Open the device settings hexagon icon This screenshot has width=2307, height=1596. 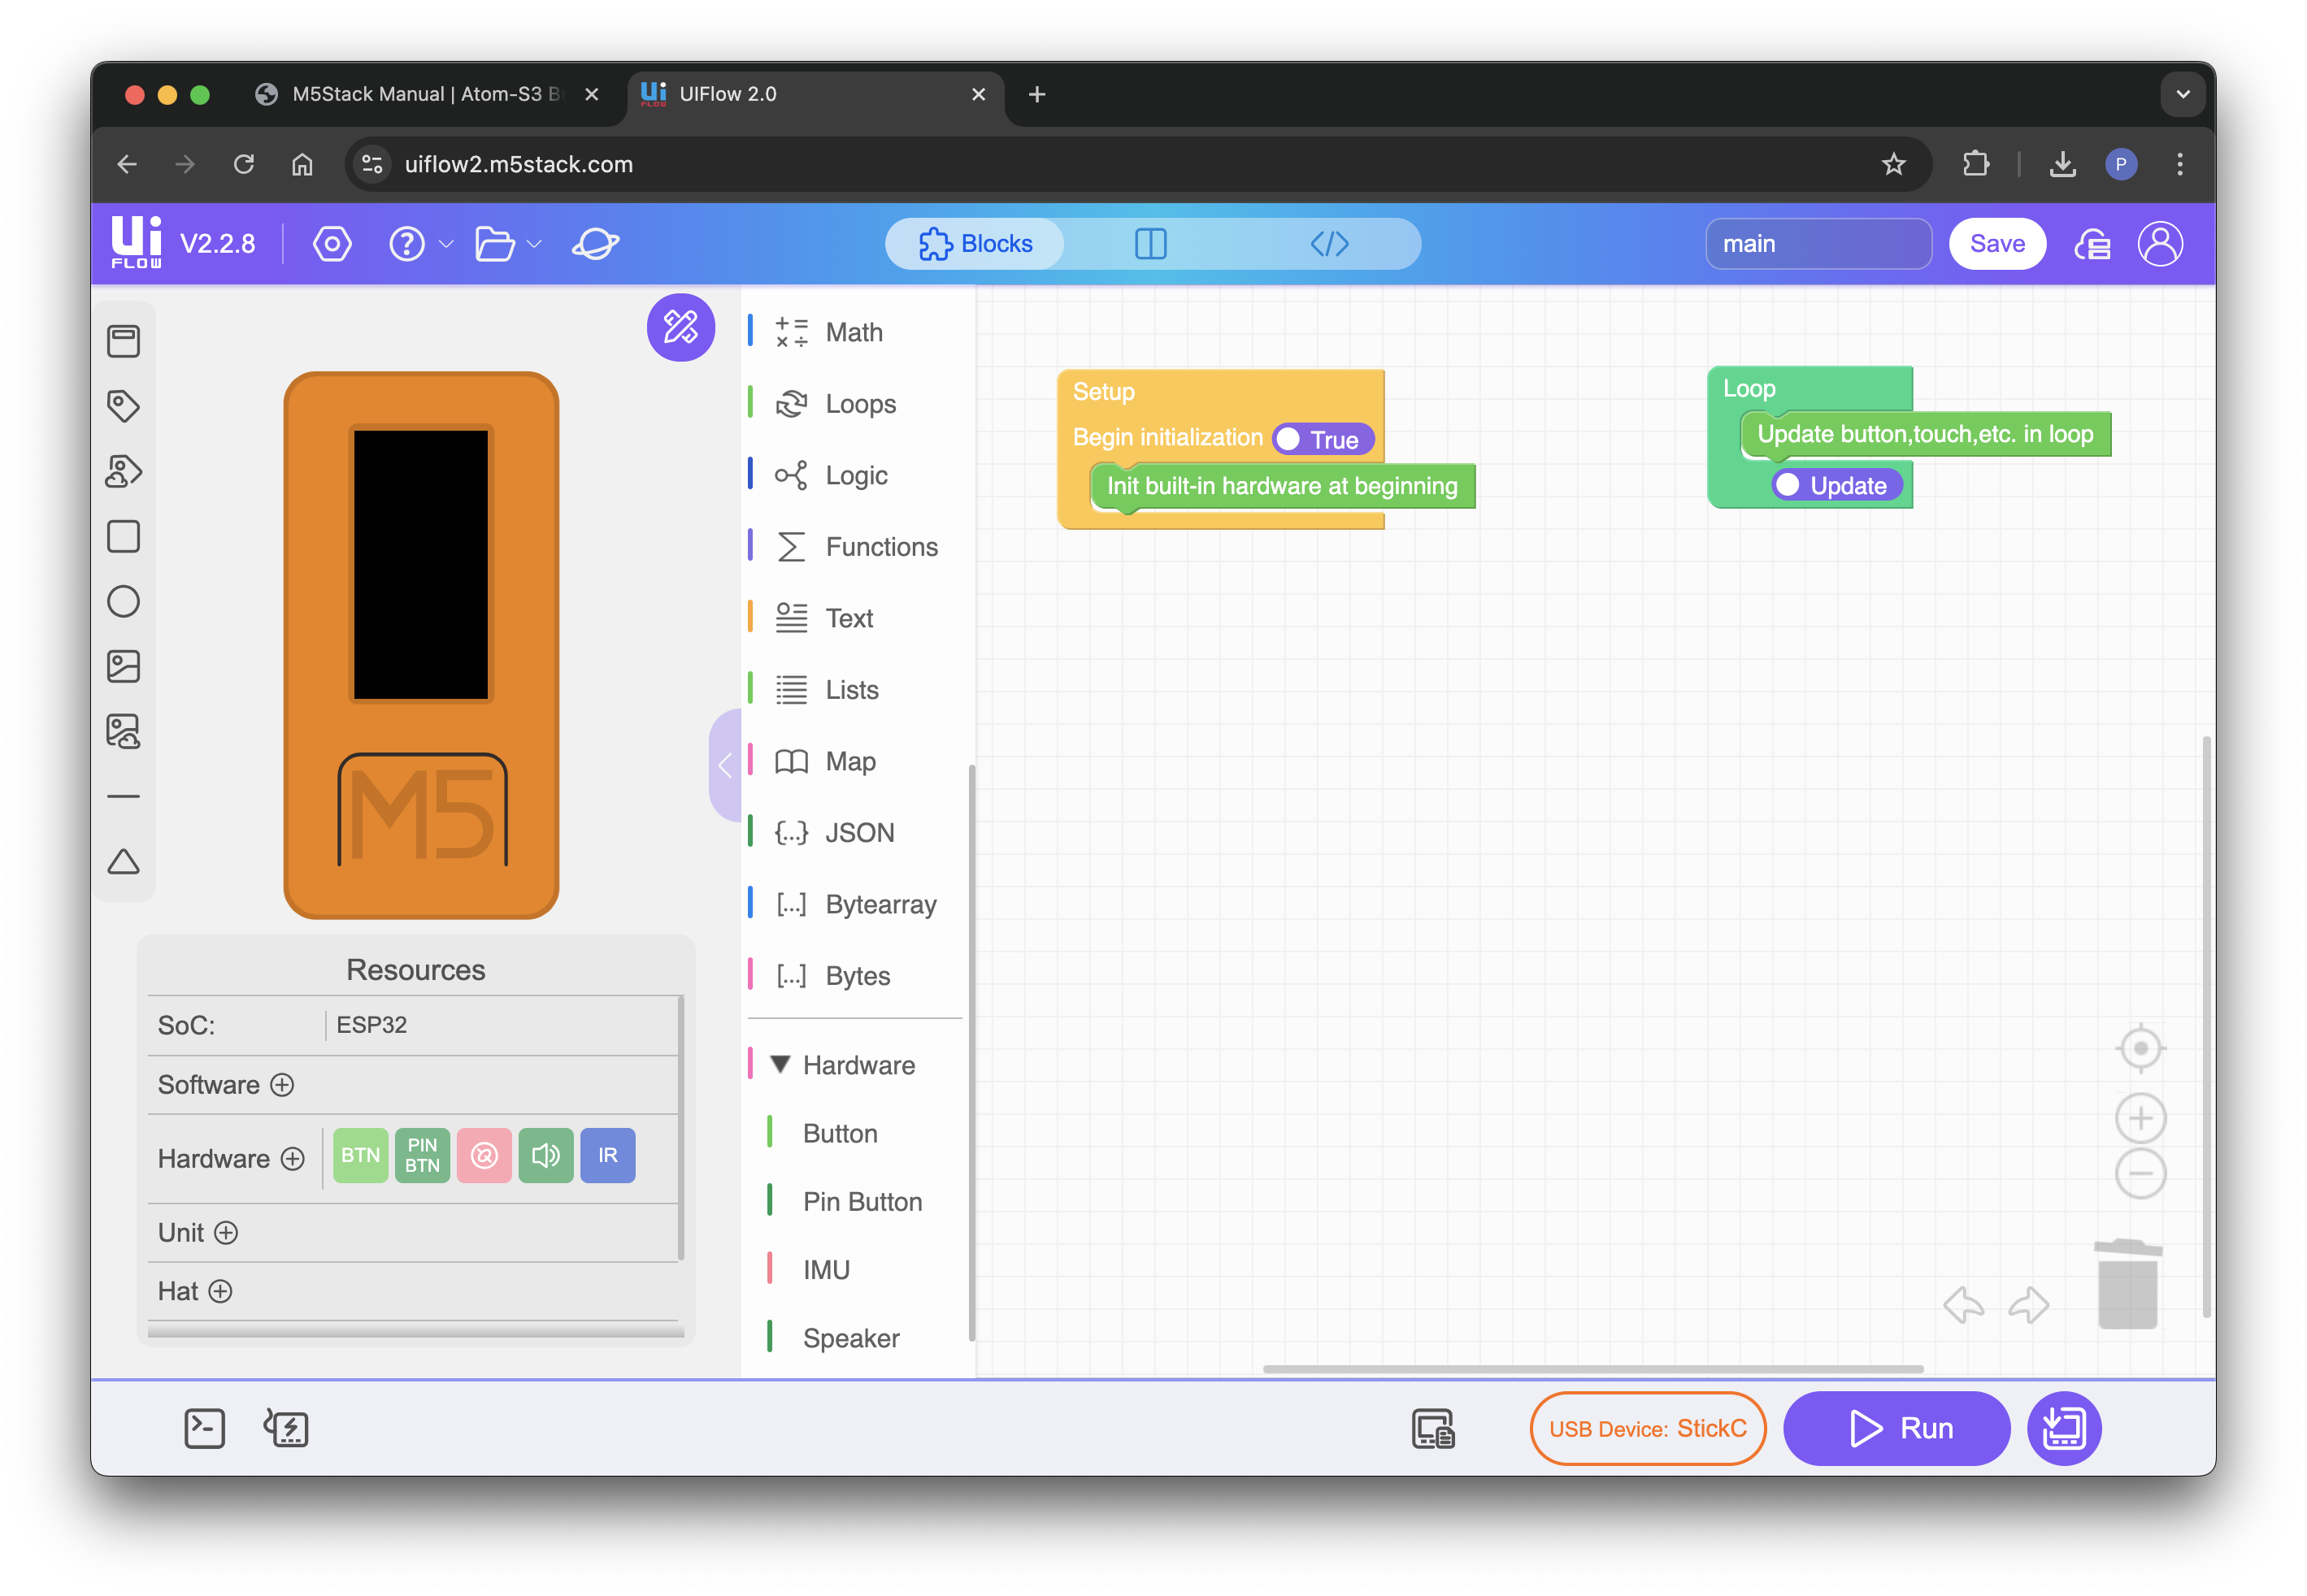coord(332,244)
